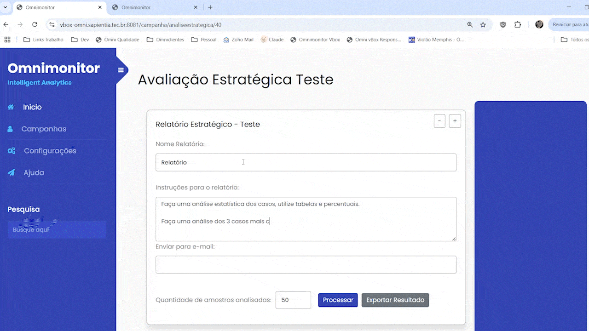Open Violão Memphis bookmark
Viewport: 589px width, 331px height.
tap(436, 40)
